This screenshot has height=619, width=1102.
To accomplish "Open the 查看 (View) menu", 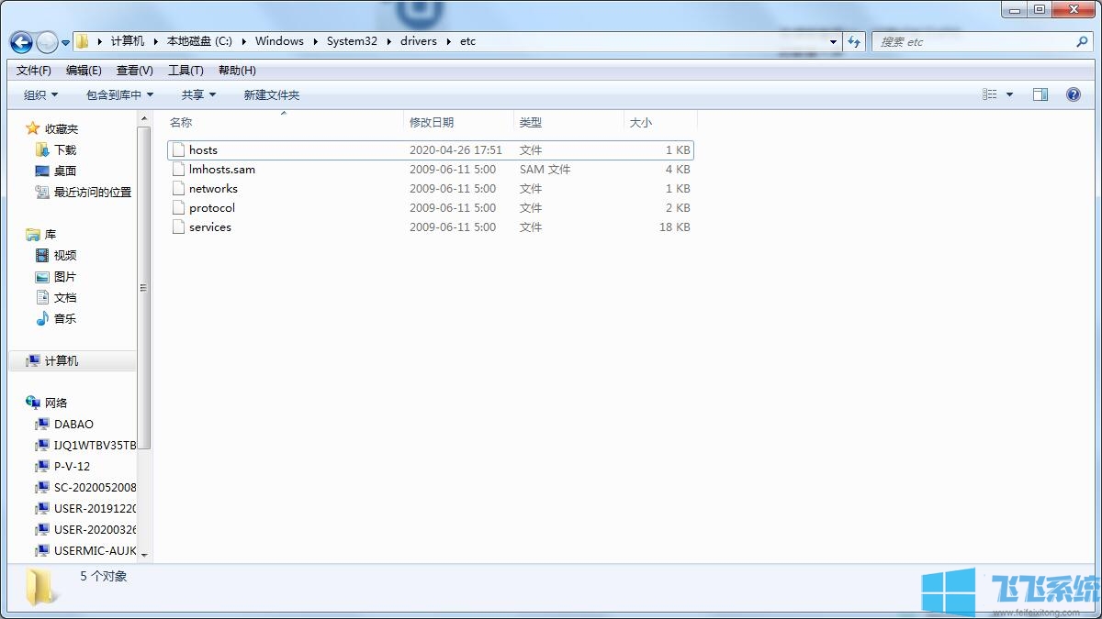I will click(134, 70).
